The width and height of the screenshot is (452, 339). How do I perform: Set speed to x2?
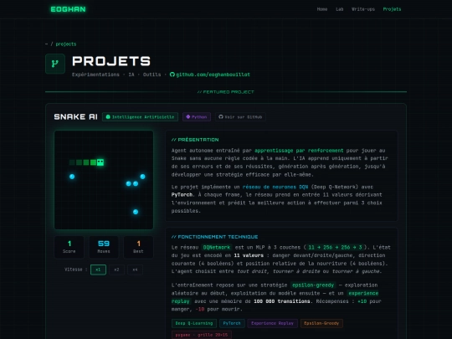(116, 270)
